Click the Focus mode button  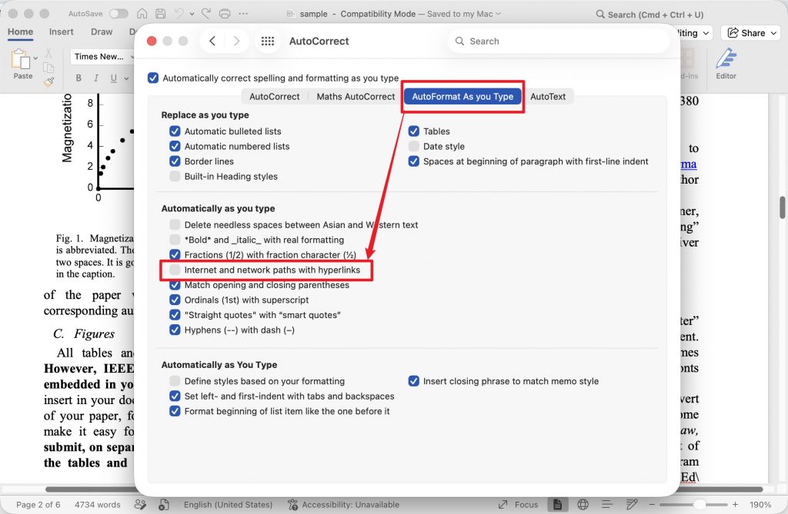pyautogui.click(x=518, y=505)
